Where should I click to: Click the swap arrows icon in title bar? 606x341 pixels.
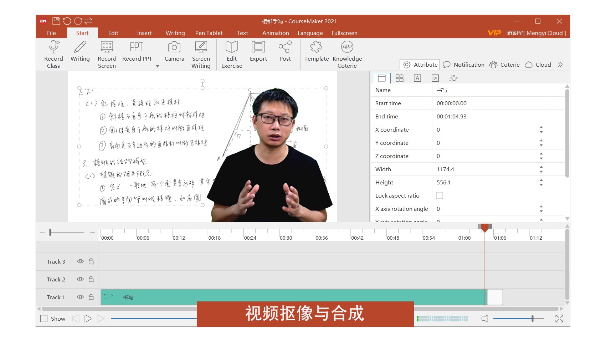89,21
